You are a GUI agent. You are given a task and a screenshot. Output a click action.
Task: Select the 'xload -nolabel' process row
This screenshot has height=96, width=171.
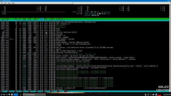click(85, 56)
